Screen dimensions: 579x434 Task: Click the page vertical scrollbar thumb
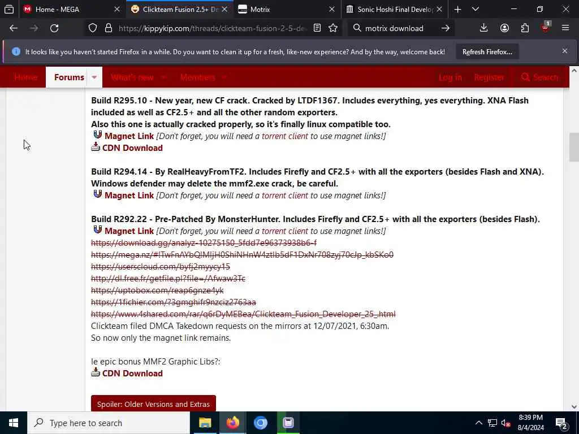point(574,147)
